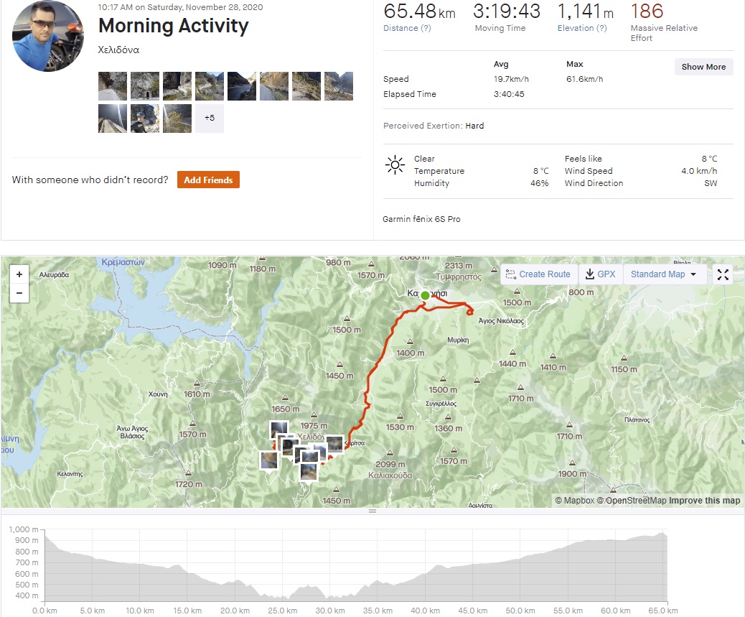Click the green start point marker
The image size is (745, 617).
(x=425, y=295)
